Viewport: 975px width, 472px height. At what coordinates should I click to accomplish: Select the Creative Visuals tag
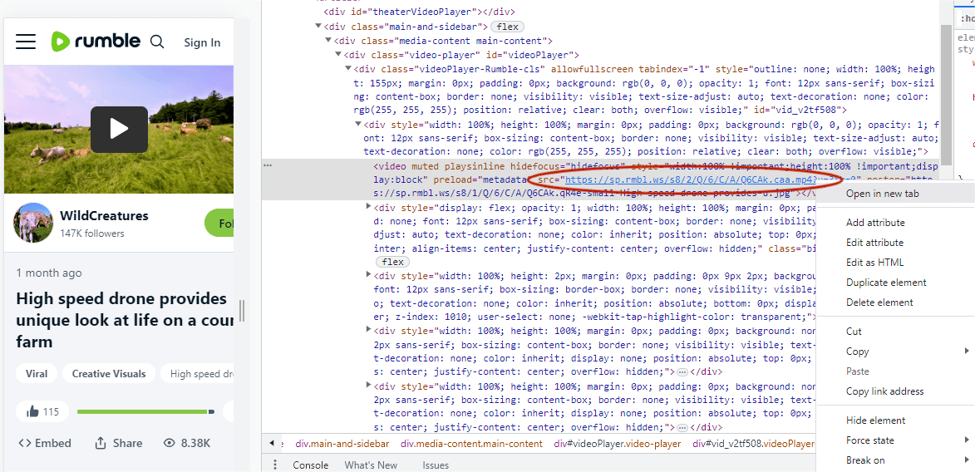[109, 374]
